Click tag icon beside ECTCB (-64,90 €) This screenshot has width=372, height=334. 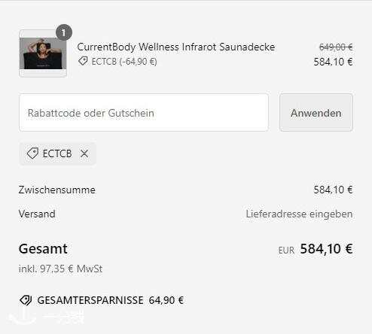pos(83,61)
